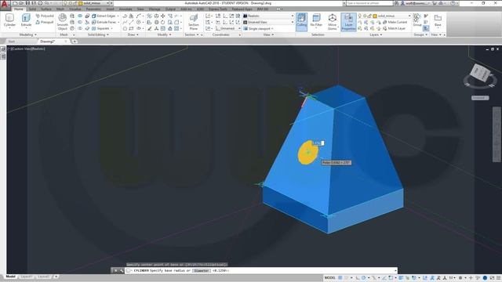Click the command line customize wrench icon
The image size is (502, 282).
pyautogui.click(x=122, y=270)
